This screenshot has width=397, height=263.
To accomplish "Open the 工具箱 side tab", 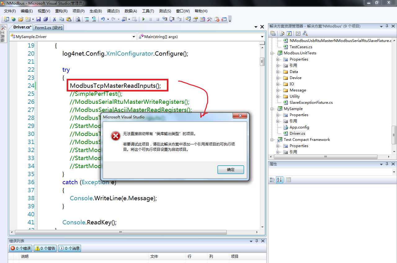I will [x=3, y=33].
